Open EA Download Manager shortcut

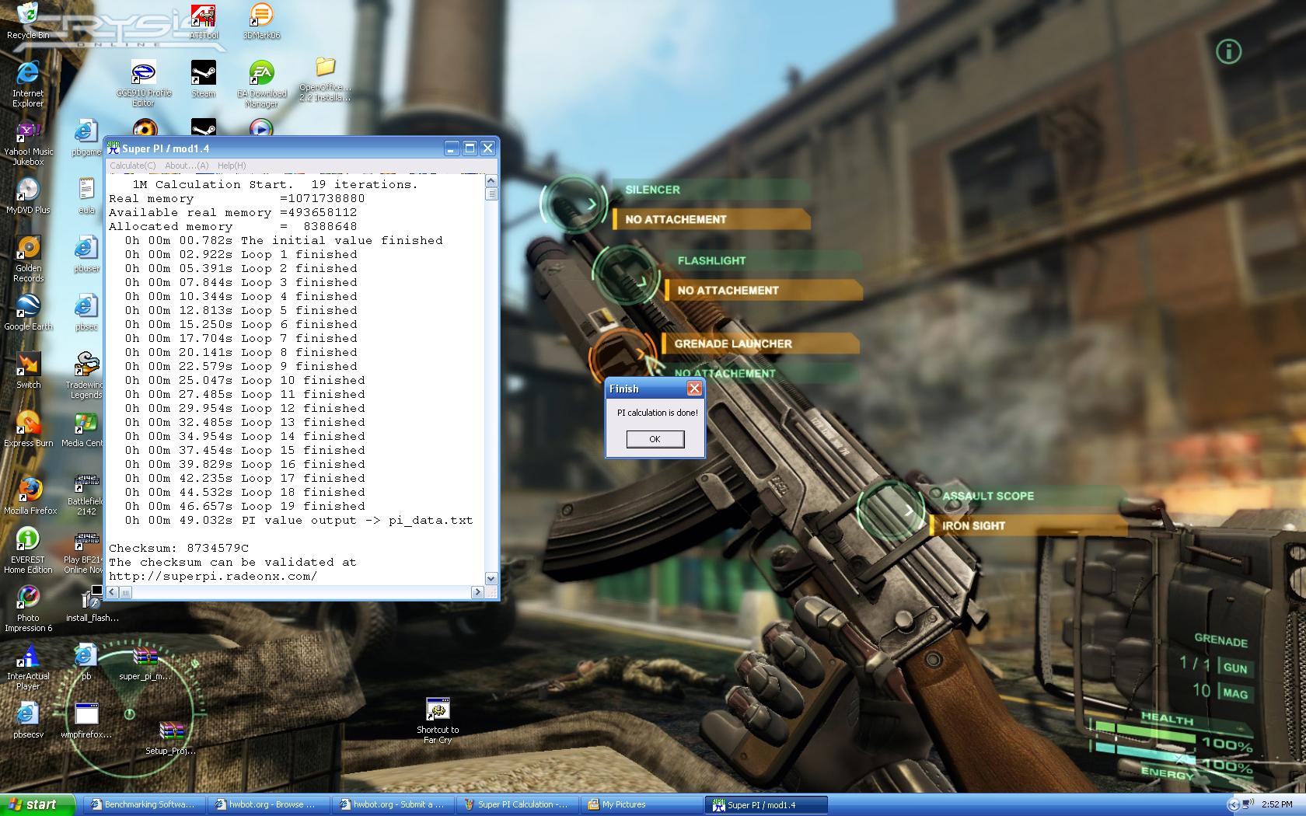(x=261, y=84)
